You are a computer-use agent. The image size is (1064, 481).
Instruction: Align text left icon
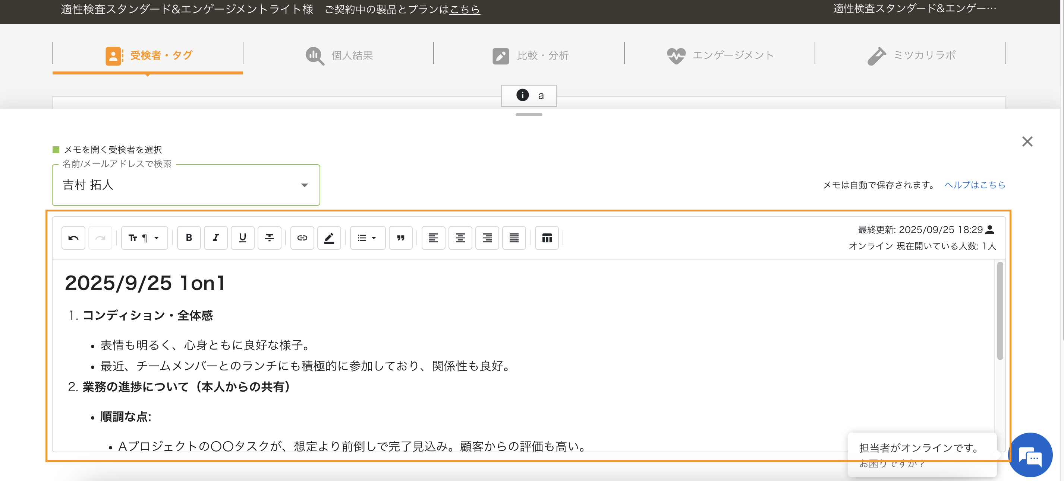coord(433,238)
